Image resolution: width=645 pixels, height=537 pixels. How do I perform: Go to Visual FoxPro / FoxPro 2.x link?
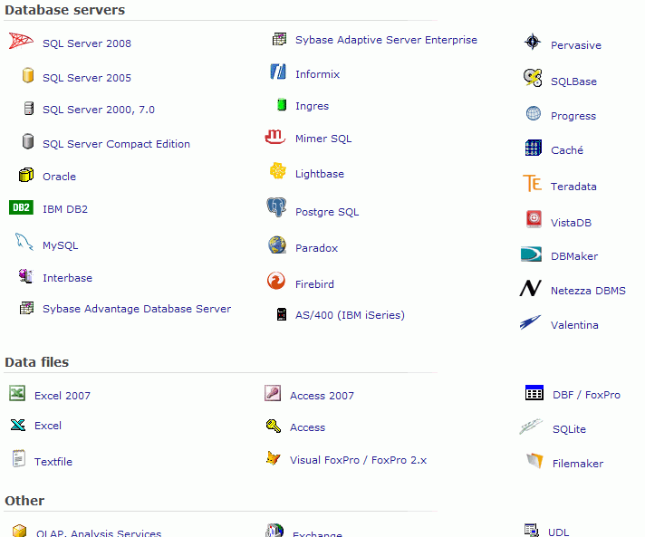(x=359, y=460)
